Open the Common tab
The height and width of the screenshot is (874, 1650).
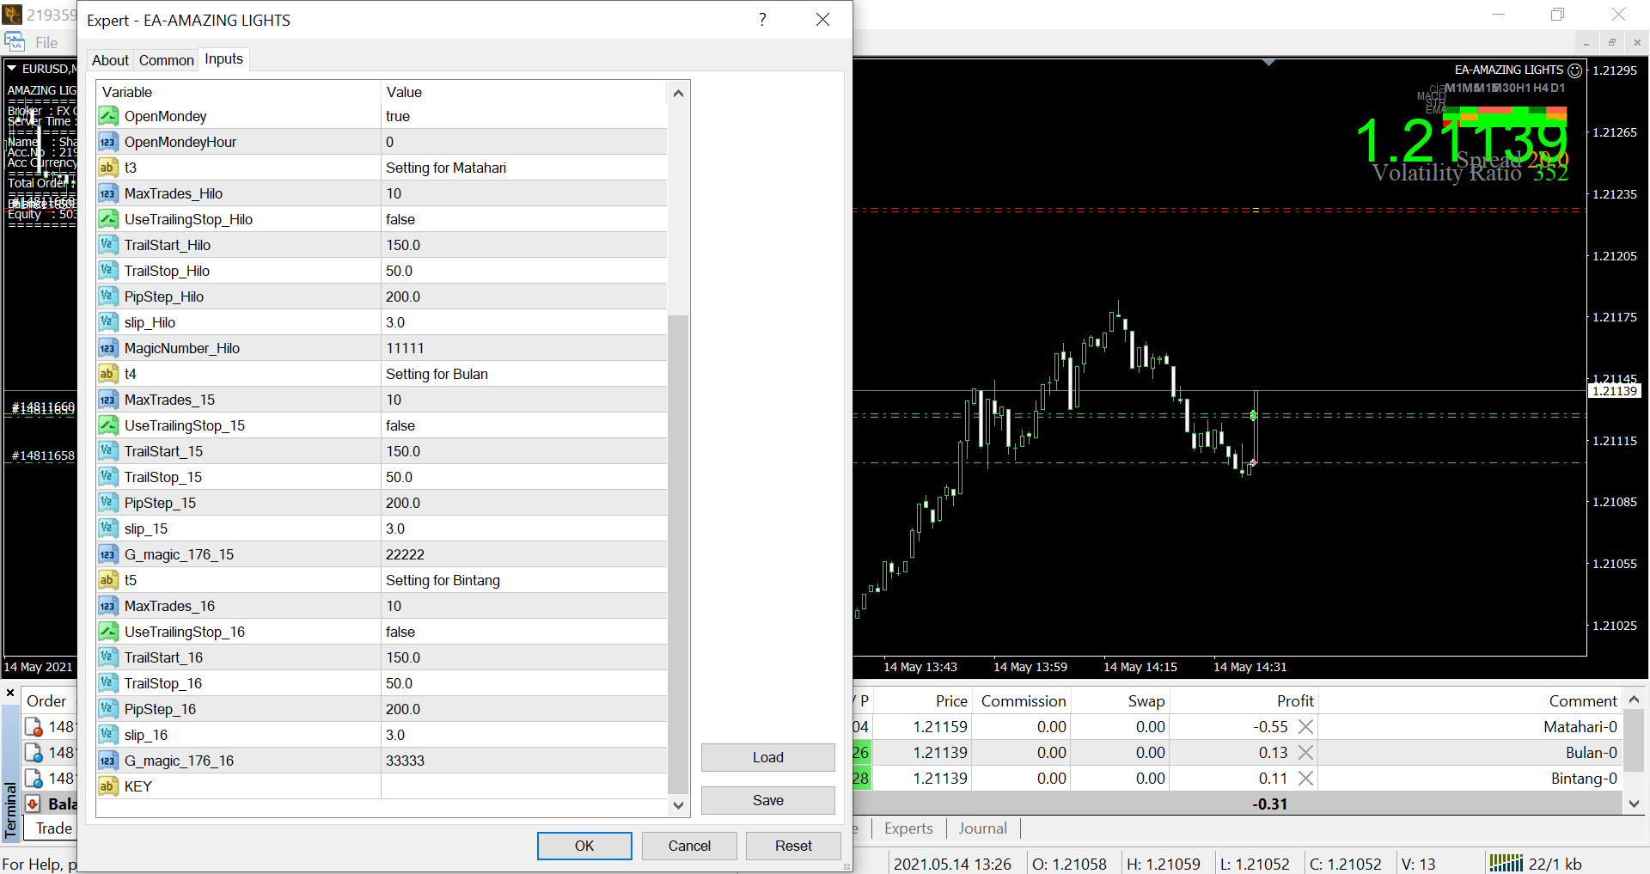click(x=166, y=60)
